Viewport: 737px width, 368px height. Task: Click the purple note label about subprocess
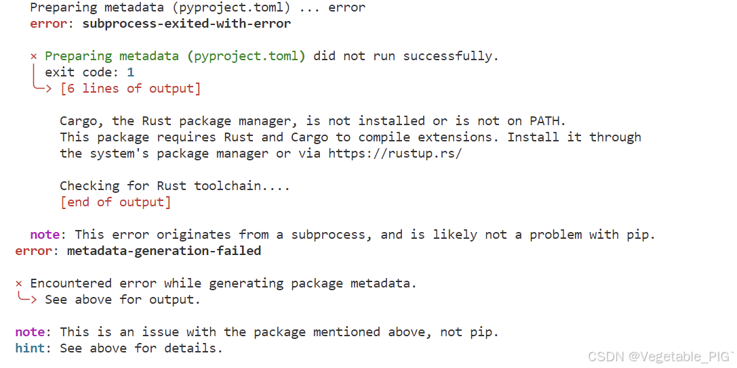[45, 234]
